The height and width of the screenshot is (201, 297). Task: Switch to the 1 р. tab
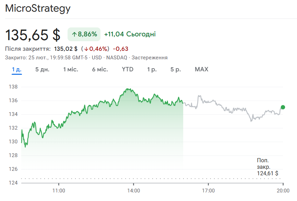click(x=152, y=70)
